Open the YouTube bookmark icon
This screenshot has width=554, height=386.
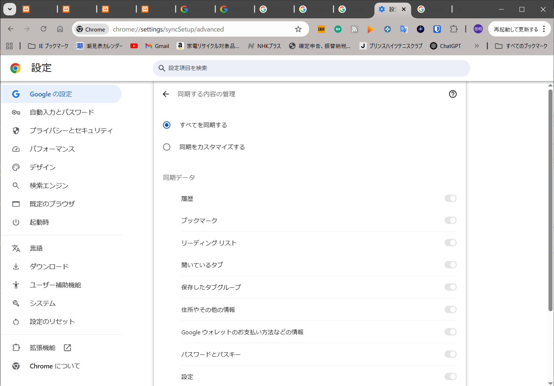coord(134,46)
